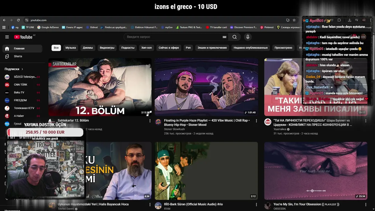This screenshot has height=211, width=375.
Task: Open options menu for Uykunun Hayatımızdaki Yeri
Action: point(150,205)
